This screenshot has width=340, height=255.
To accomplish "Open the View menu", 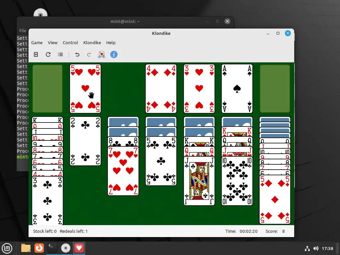I will tap(53, 43).
